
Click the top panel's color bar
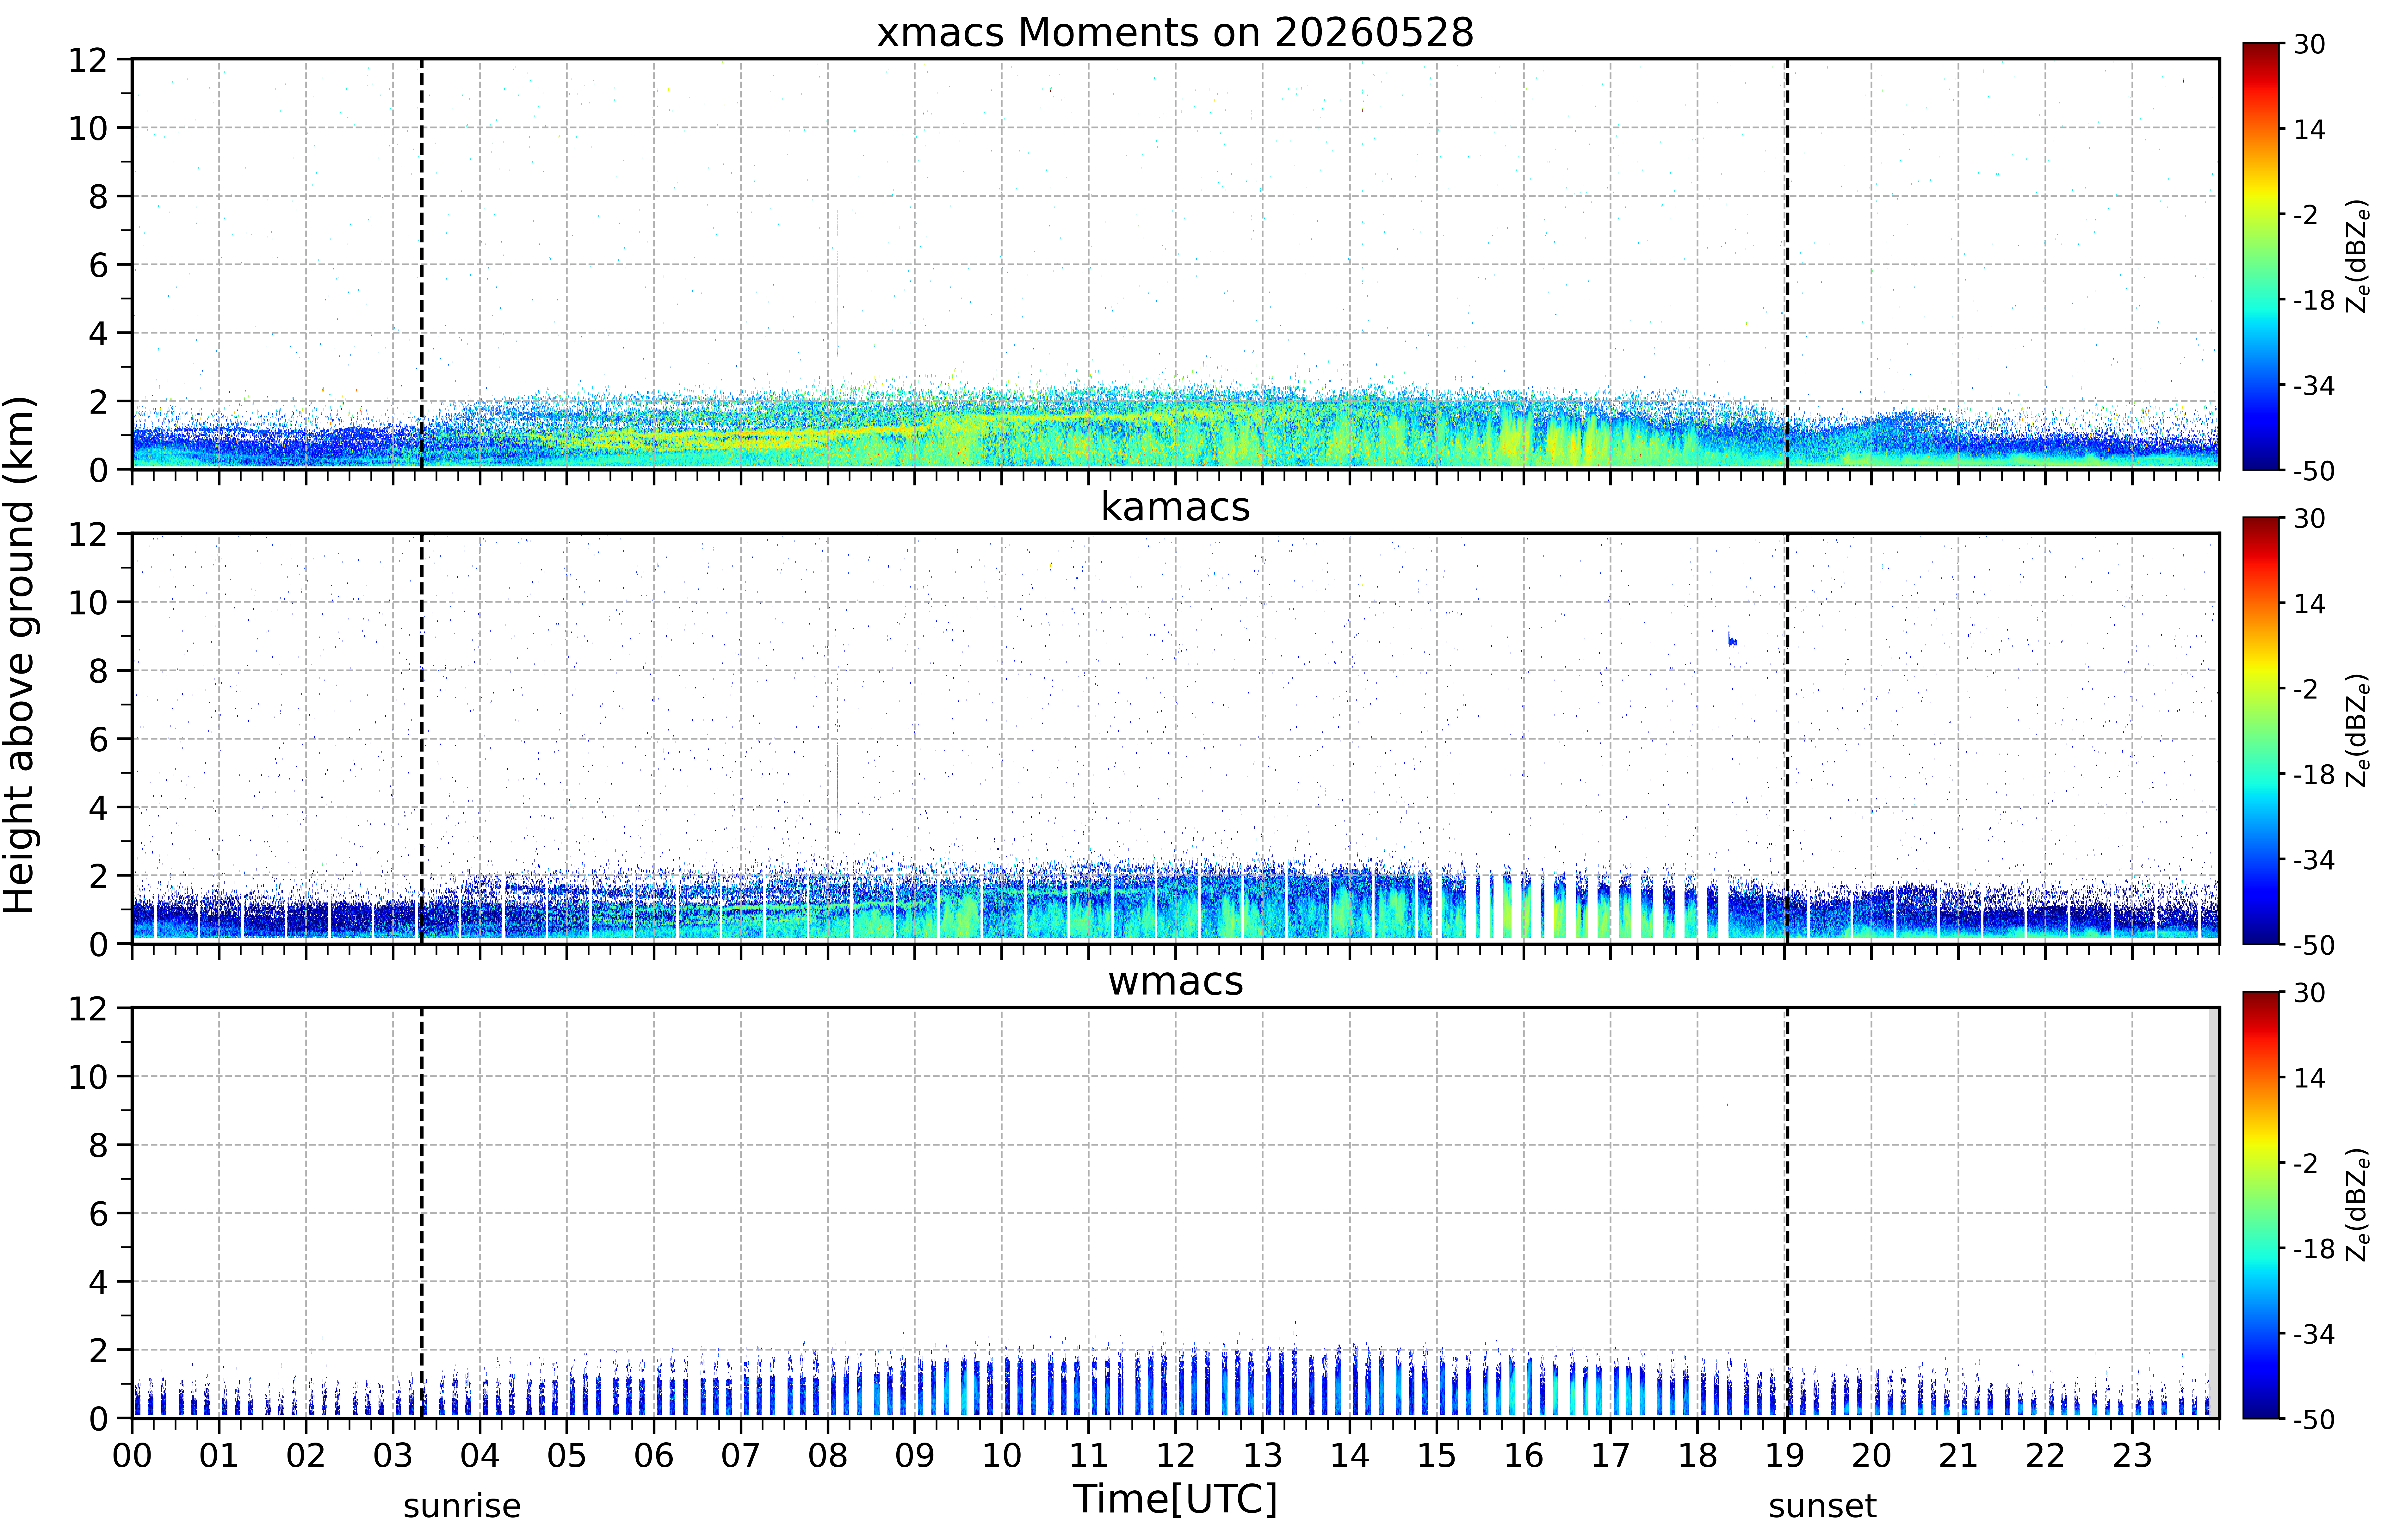point(2260,256)
